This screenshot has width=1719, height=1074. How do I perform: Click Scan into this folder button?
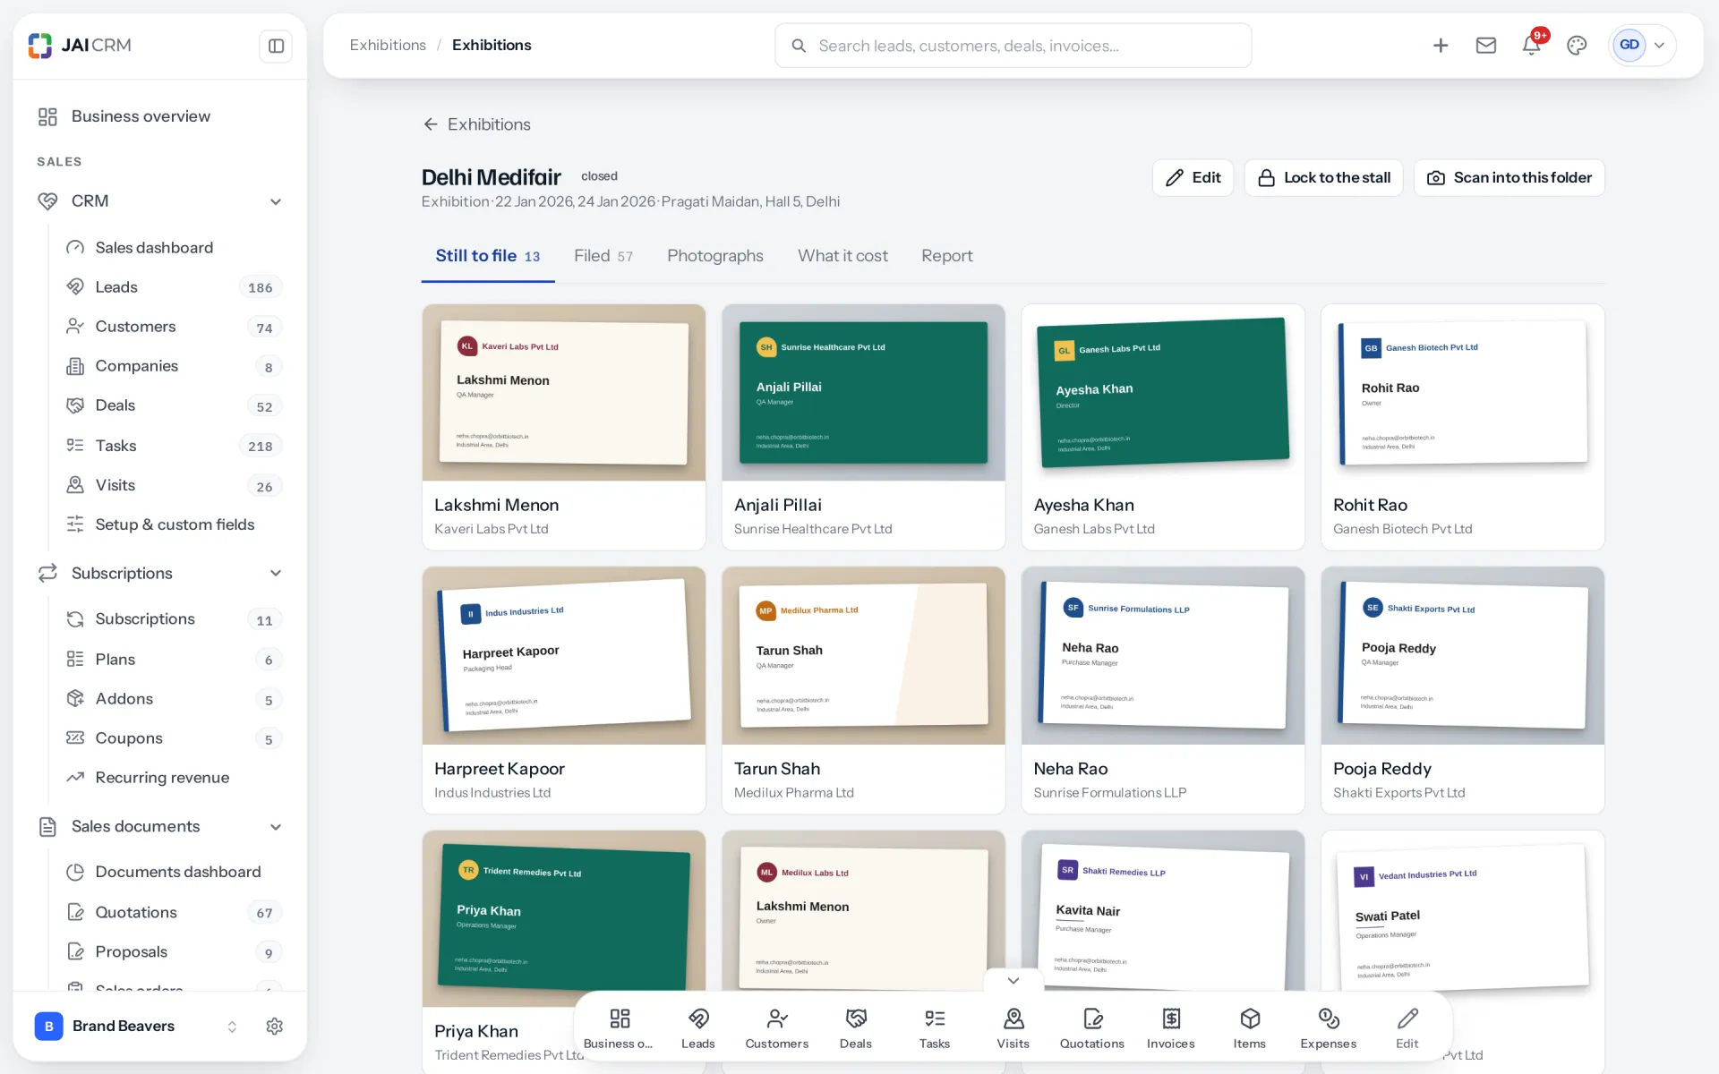(x=1509, y=178)
